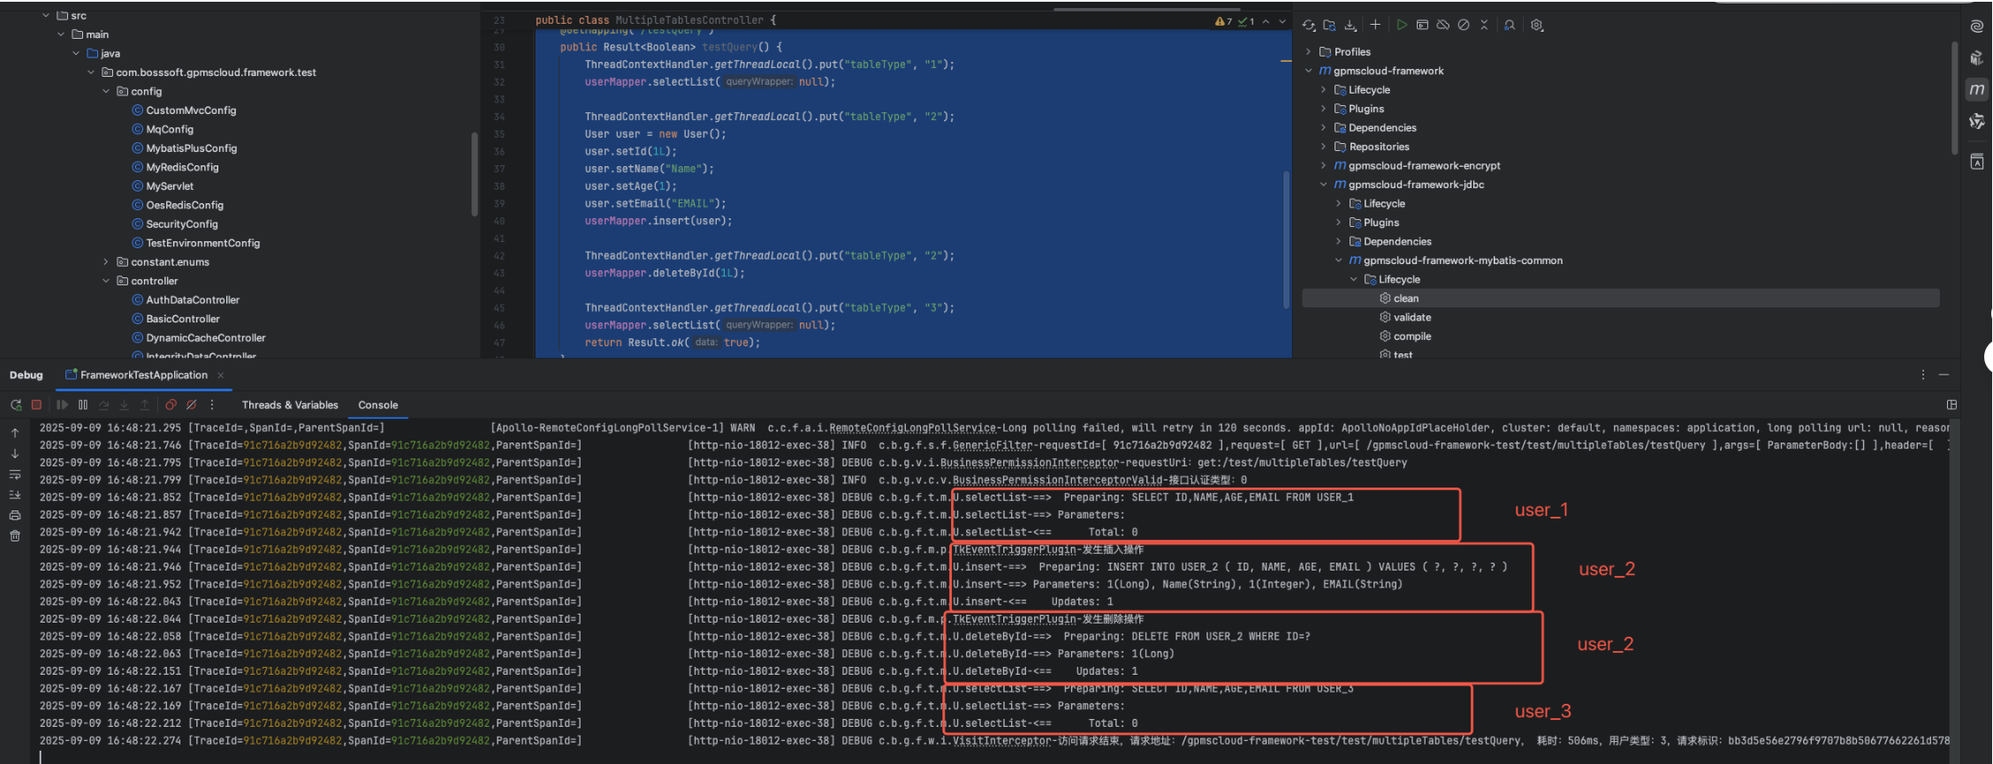This screenshot has height=764, width=1993.
Task: Toggle soft-wrap in the console
Action: (15, 474)
